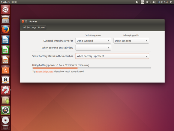Image resolution: width=174 pixels, height=131 pixels.
Task: Open battery status menu bar dropdown
Action: click(112, 56)
